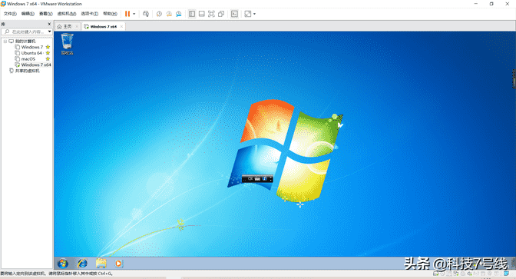This screenshot has width=516, height=279.
Task: Select Ubuntu 64 in the library list
Action: click(x=31, y=53)
